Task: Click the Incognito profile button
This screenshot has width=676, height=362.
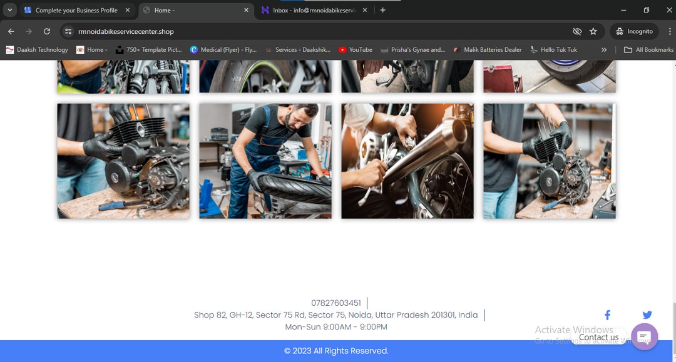Action: (x=633, y=31)
